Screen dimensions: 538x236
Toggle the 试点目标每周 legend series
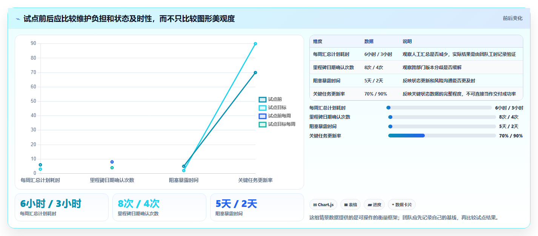click(x=277, y=124)
